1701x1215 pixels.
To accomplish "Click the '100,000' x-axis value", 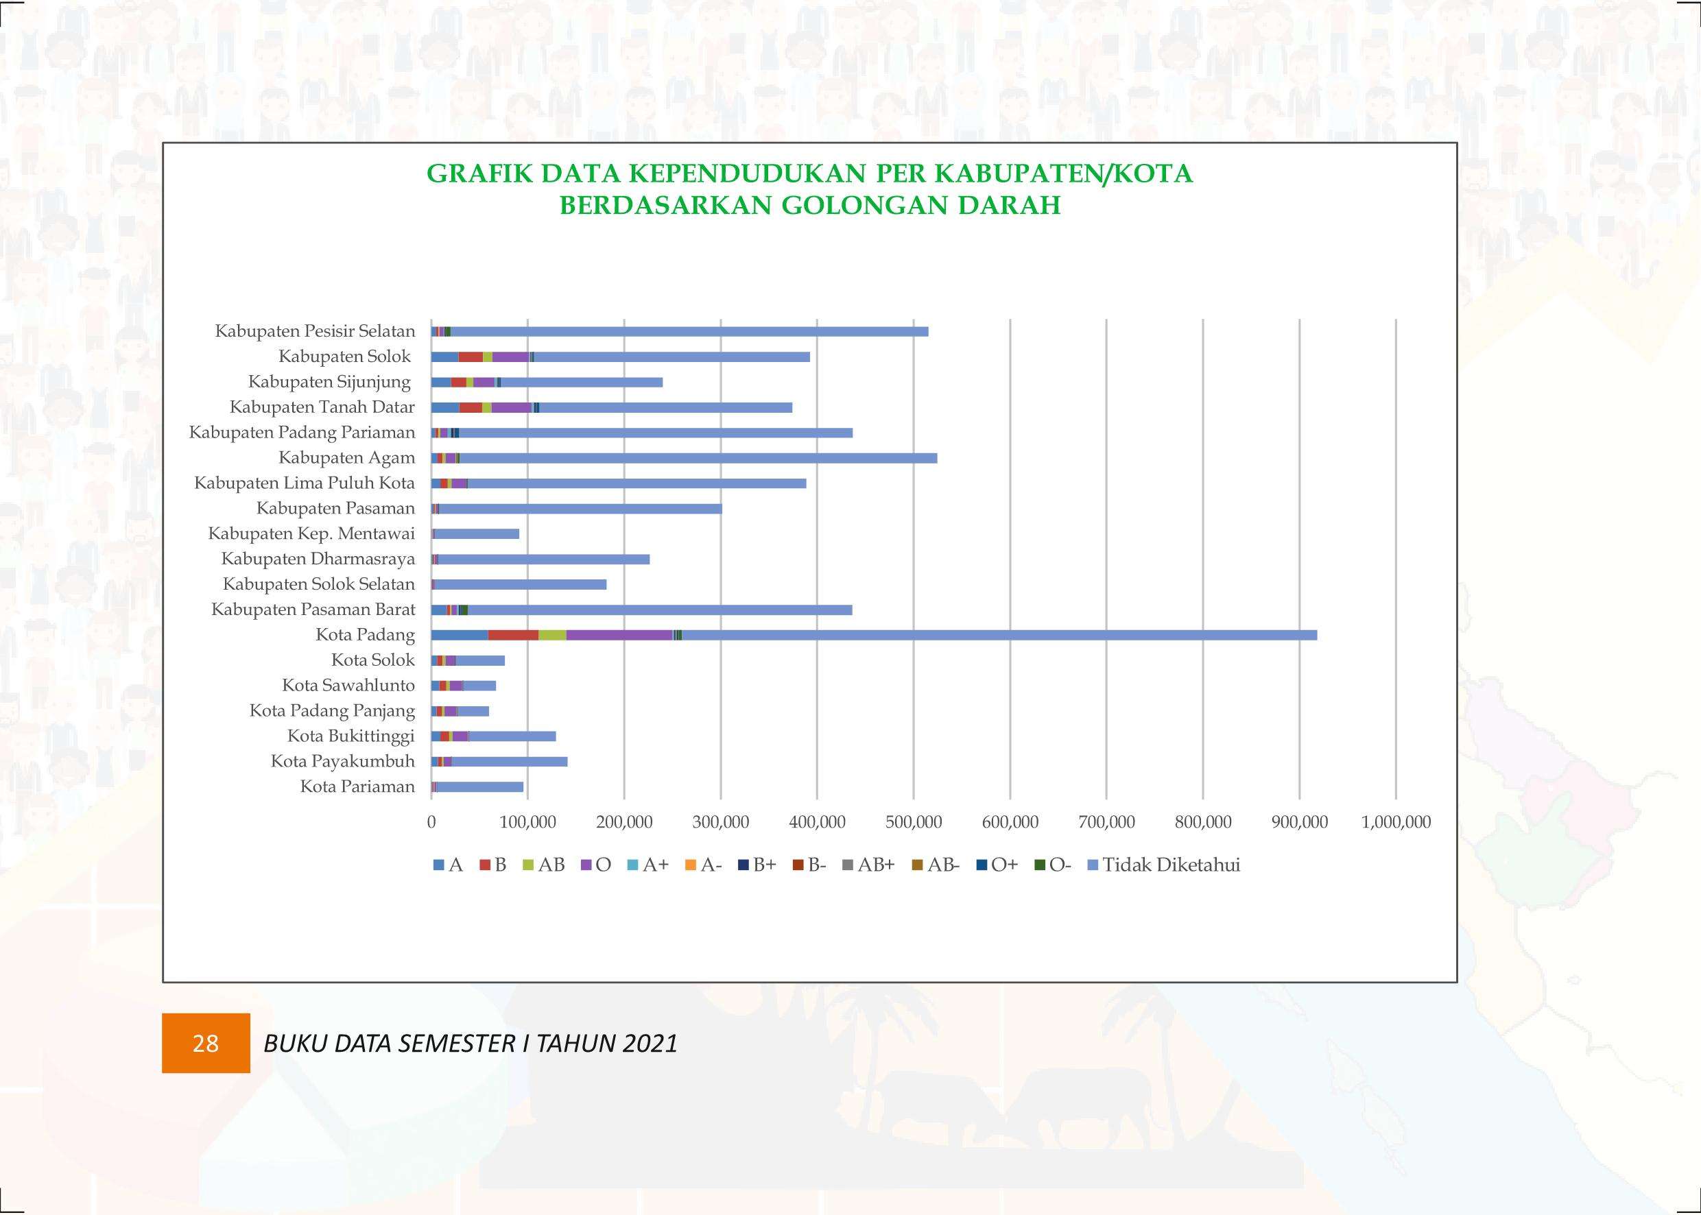I will click(x=527, y=822).
